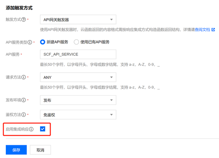219x158 pixels.
Task: Click info icon next to API服务类型
Action: 30,42
